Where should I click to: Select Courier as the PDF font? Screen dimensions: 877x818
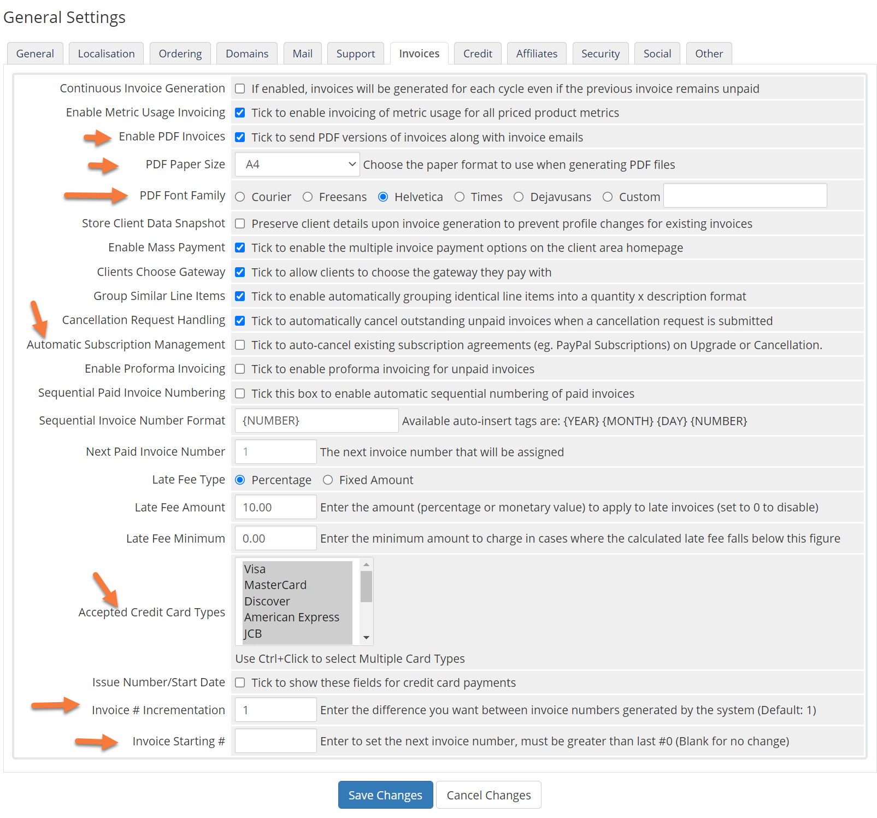[x=240, y=197]
